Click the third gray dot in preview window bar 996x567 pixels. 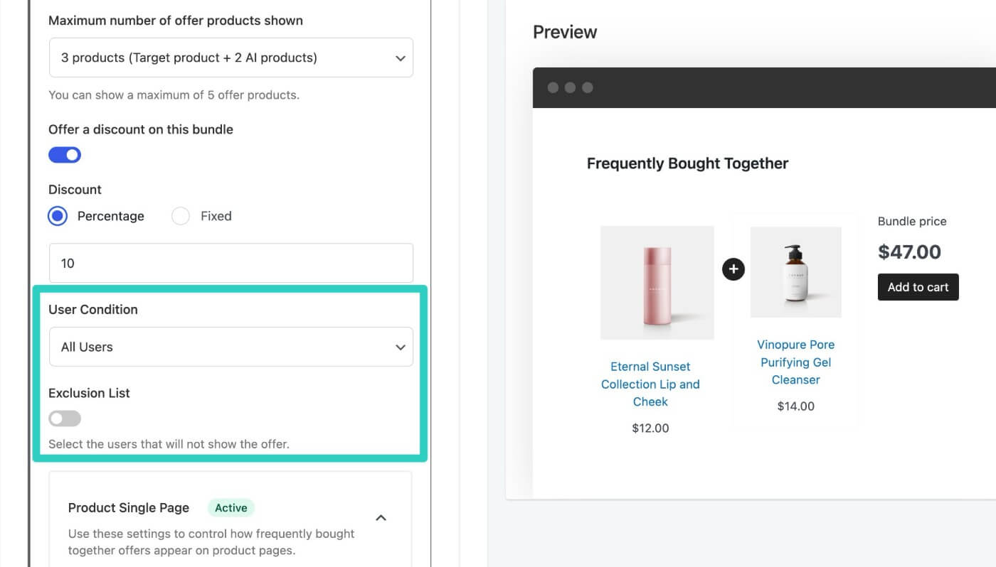click(587, 87)
